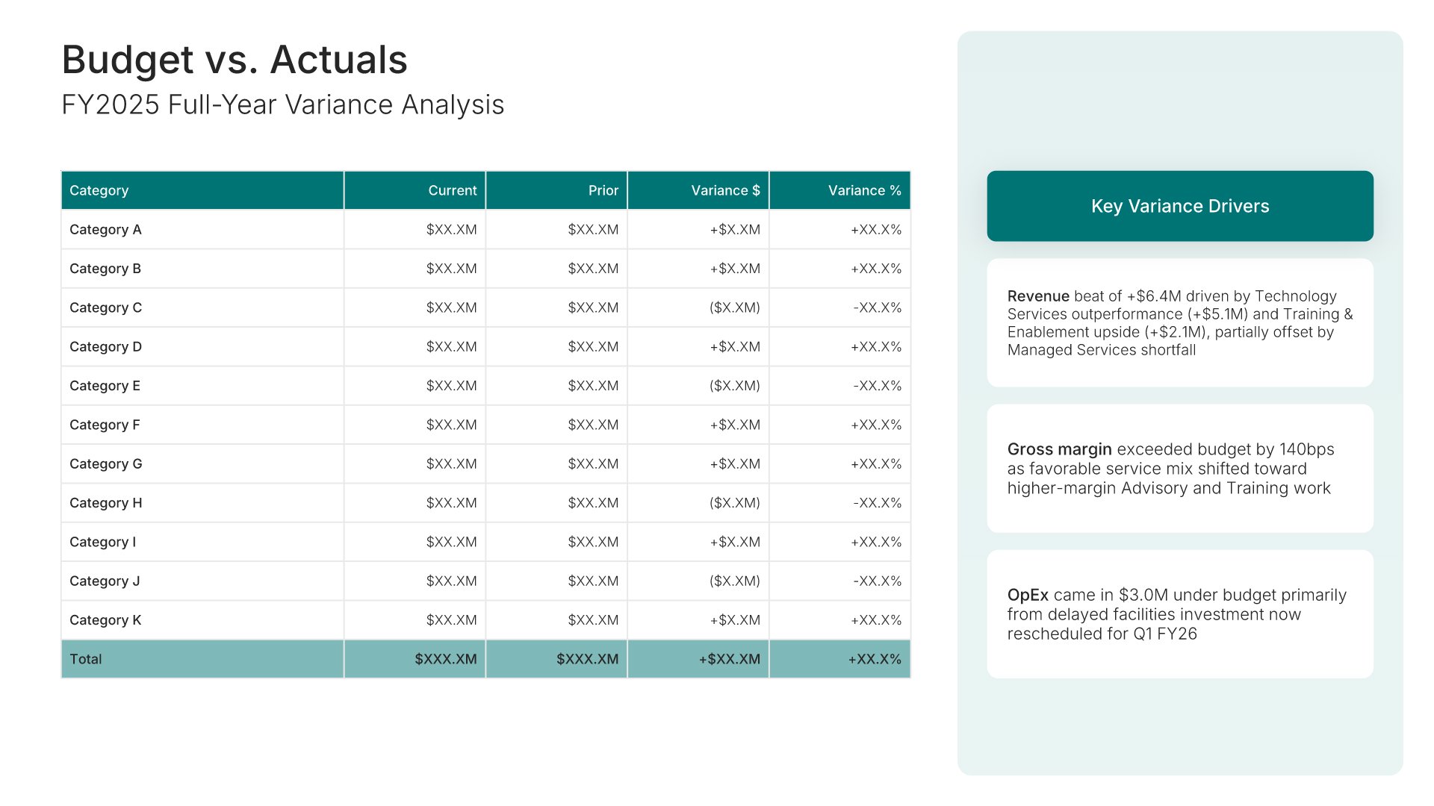Select the Category E row label
The height and width of the screenshot is (806, 1434).
(105, 386)
